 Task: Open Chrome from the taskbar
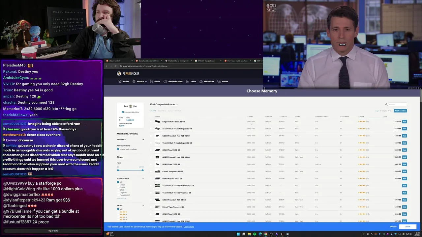(266, 234)
